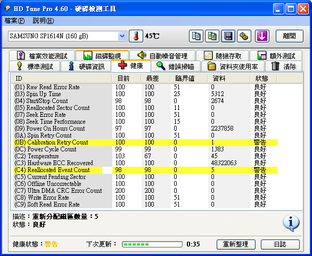
Task: Switch to the 自動噪音管理 tab
Action: tap(162, 56)
